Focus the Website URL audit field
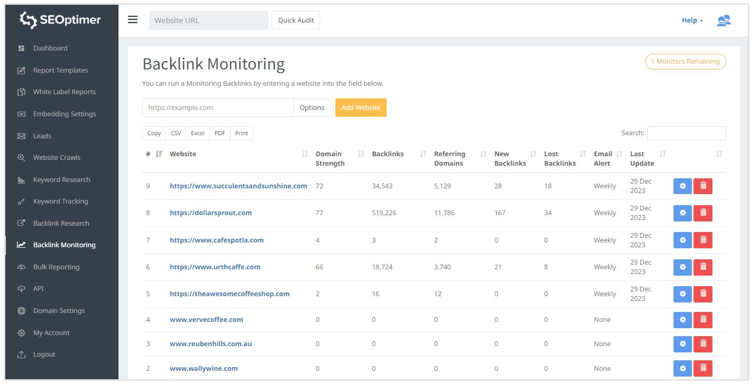 coord(209,20)
